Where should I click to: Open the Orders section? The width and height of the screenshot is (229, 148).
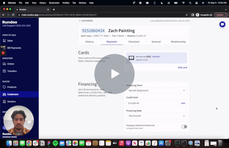tap(9, 64)
